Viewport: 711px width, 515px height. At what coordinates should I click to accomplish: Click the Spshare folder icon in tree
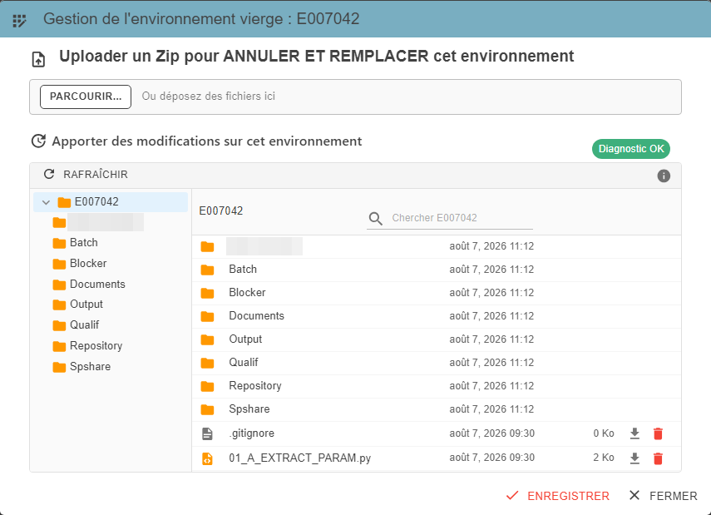click(59, 367)
